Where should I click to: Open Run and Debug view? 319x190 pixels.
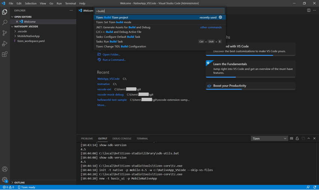click(4, 44)
